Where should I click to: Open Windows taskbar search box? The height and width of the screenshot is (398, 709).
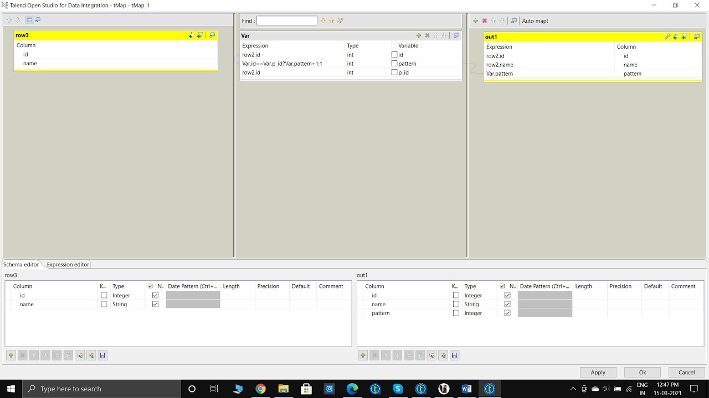103,389
